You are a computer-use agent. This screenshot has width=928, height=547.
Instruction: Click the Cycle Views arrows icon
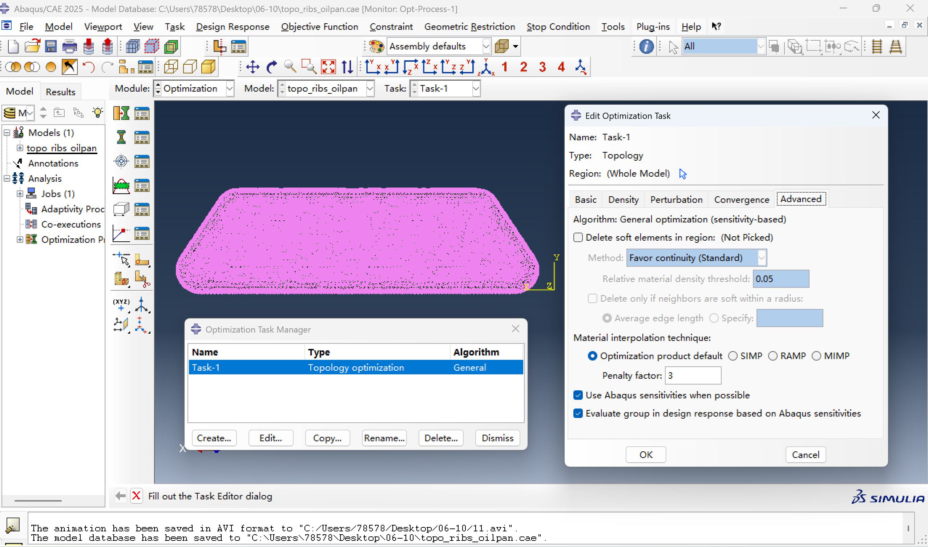point(347,67)
